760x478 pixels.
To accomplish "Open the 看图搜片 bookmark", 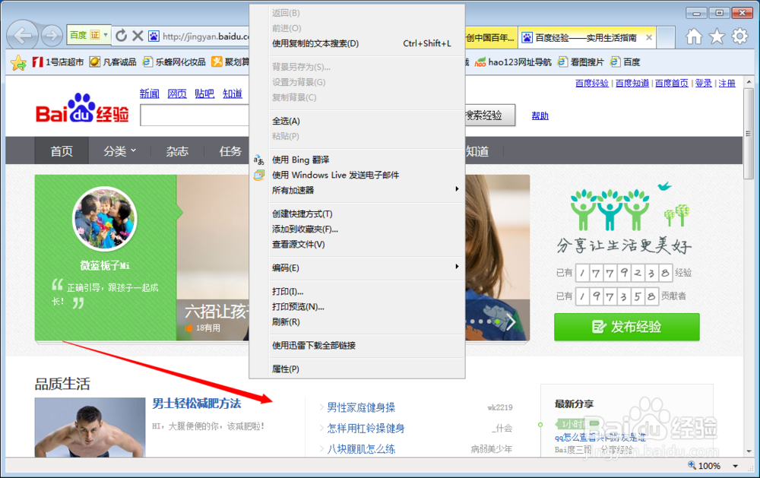I will coord(581,62).
